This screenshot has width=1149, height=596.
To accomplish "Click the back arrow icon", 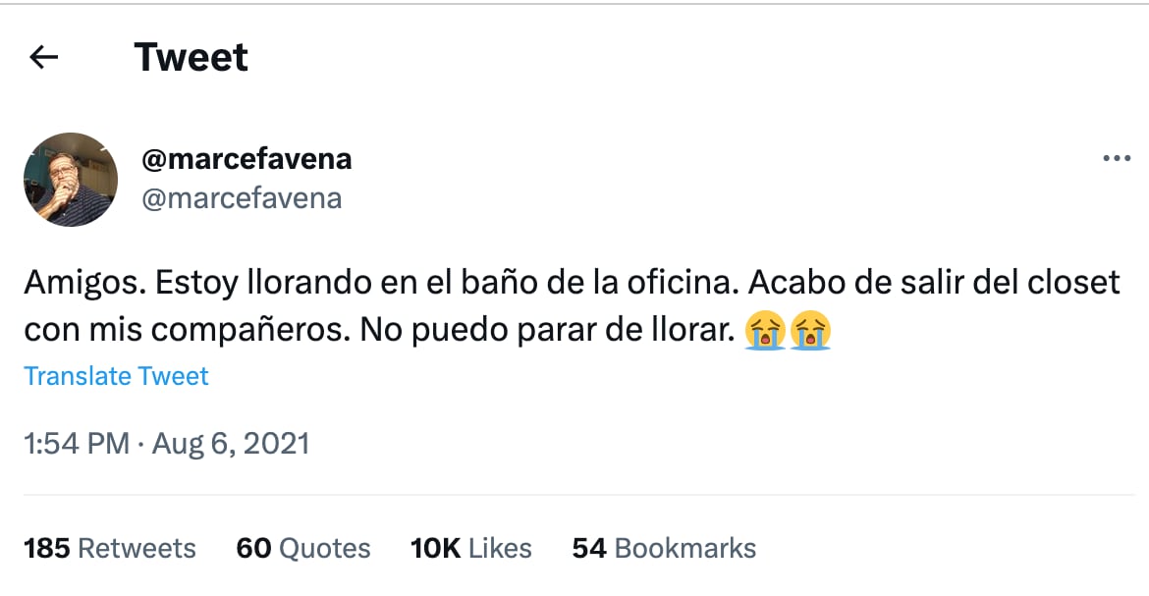I will point(44,58).
